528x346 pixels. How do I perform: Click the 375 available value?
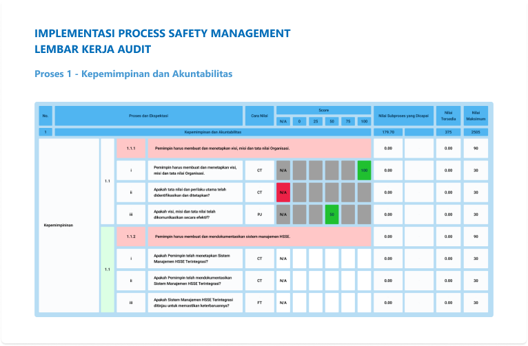(x=448, y=132)
